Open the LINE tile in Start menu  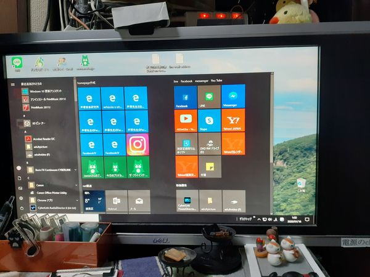tap(209, 97)
